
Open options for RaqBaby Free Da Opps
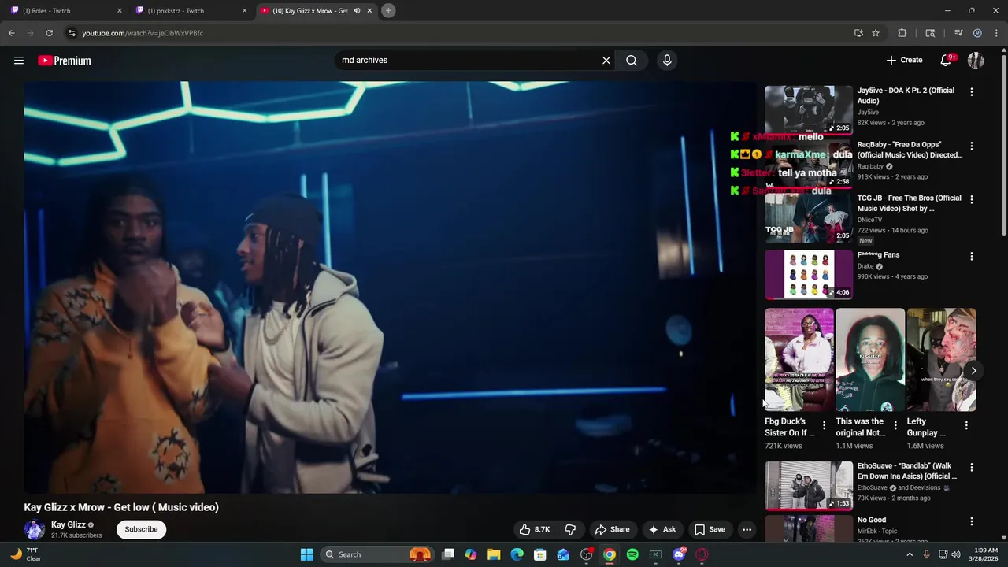(972, 146)
